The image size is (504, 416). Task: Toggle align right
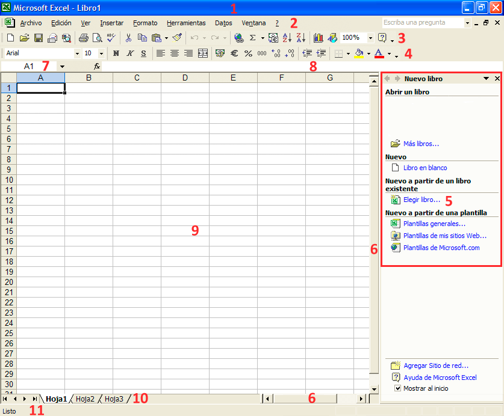(x=188, y=54)
